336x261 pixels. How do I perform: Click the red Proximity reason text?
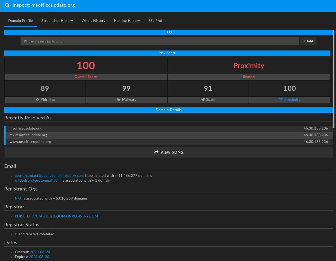249,65
